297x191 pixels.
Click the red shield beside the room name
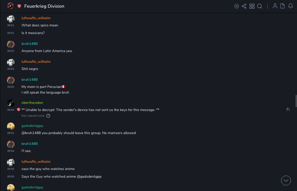pos(19,6)
